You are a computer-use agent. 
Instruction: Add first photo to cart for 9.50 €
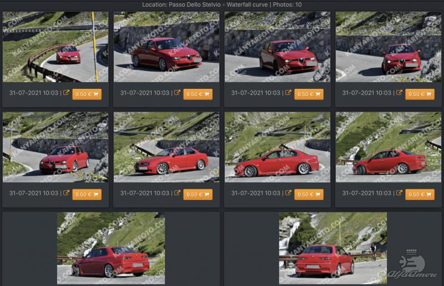click(x=87, y=94)
